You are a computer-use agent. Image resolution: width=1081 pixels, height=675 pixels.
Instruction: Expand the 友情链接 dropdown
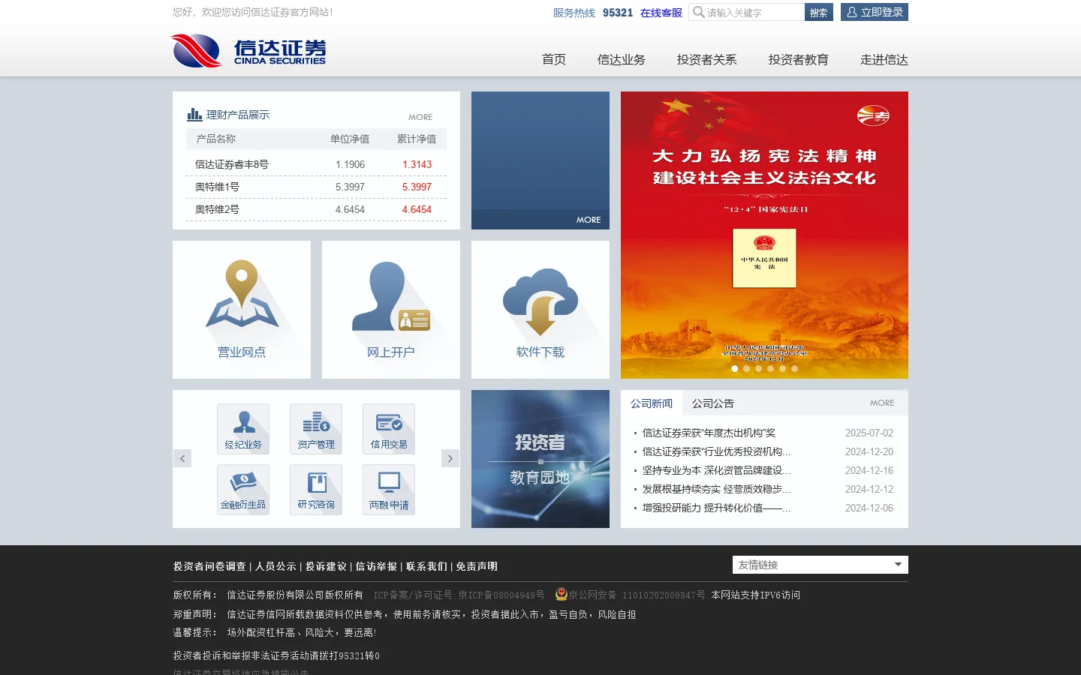821,565
